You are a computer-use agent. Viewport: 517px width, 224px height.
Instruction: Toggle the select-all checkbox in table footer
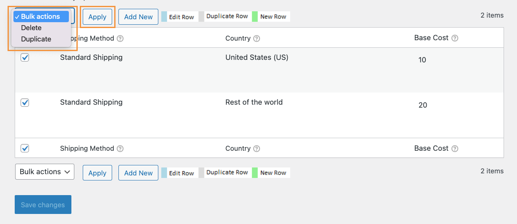[25, 148]
